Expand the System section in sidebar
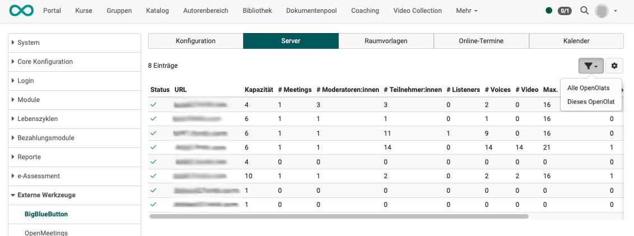634x236 pixels. (x=29, y=43)
